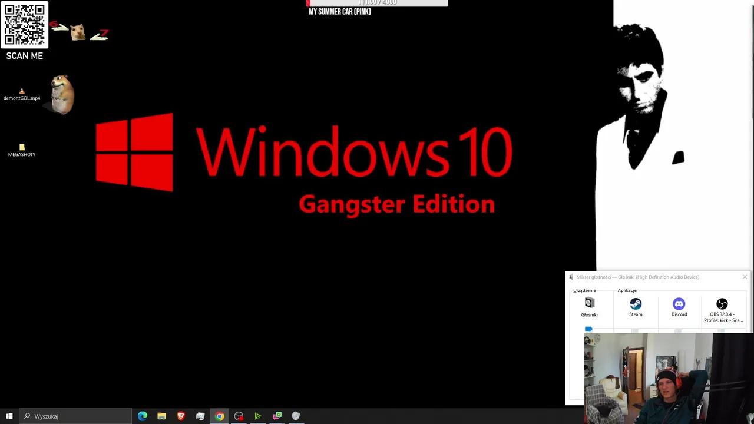Image resolution: width=754 pixels, height=424 pixels.
Task: Click the Wyszukaj taskbar search box
Action: click(75, 416)
